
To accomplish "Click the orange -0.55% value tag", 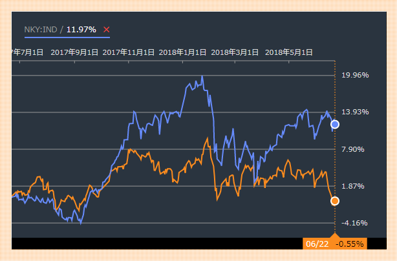I will coord(350,244).
